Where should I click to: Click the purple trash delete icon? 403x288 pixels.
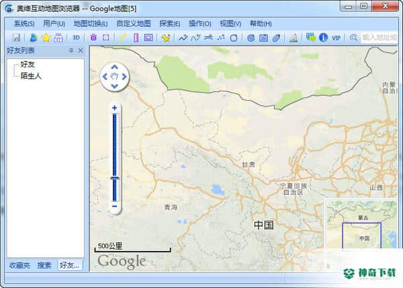coord(93,38)
